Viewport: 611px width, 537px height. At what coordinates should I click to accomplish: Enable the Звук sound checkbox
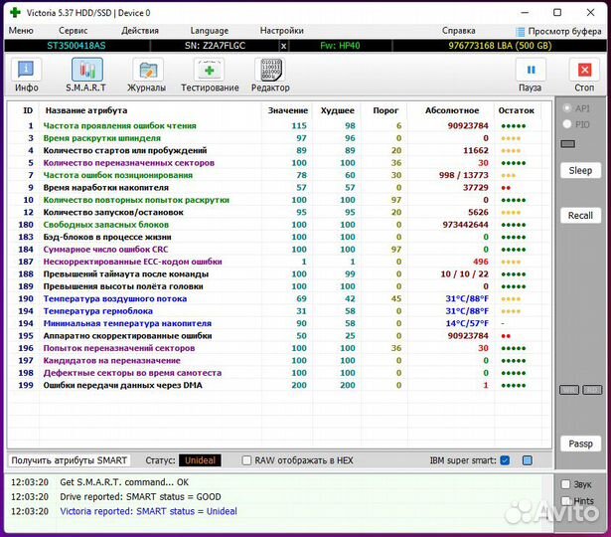565,484
